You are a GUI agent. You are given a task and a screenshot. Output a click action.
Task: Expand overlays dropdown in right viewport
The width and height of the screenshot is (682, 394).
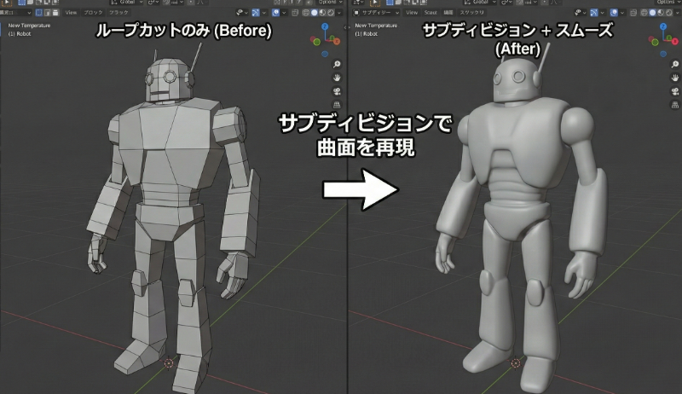click(622, 13)
